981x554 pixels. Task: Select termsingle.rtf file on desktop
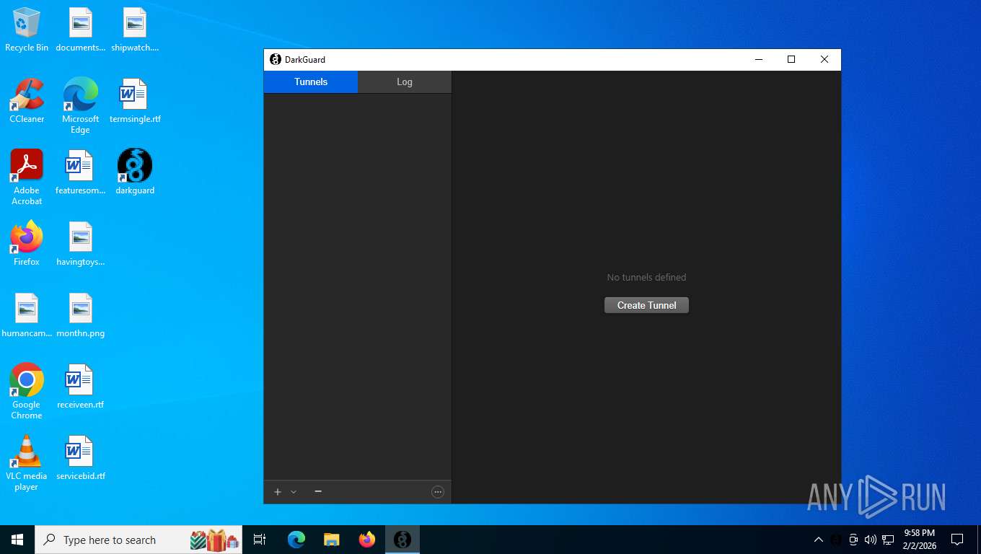click(135, 101)
